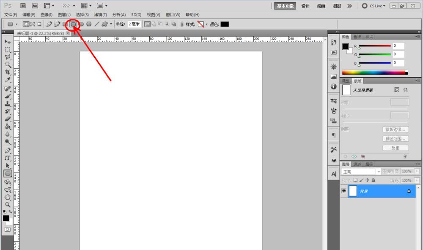423x250 pixels.
Task: Select the Type tool
Action: [8, 158]
